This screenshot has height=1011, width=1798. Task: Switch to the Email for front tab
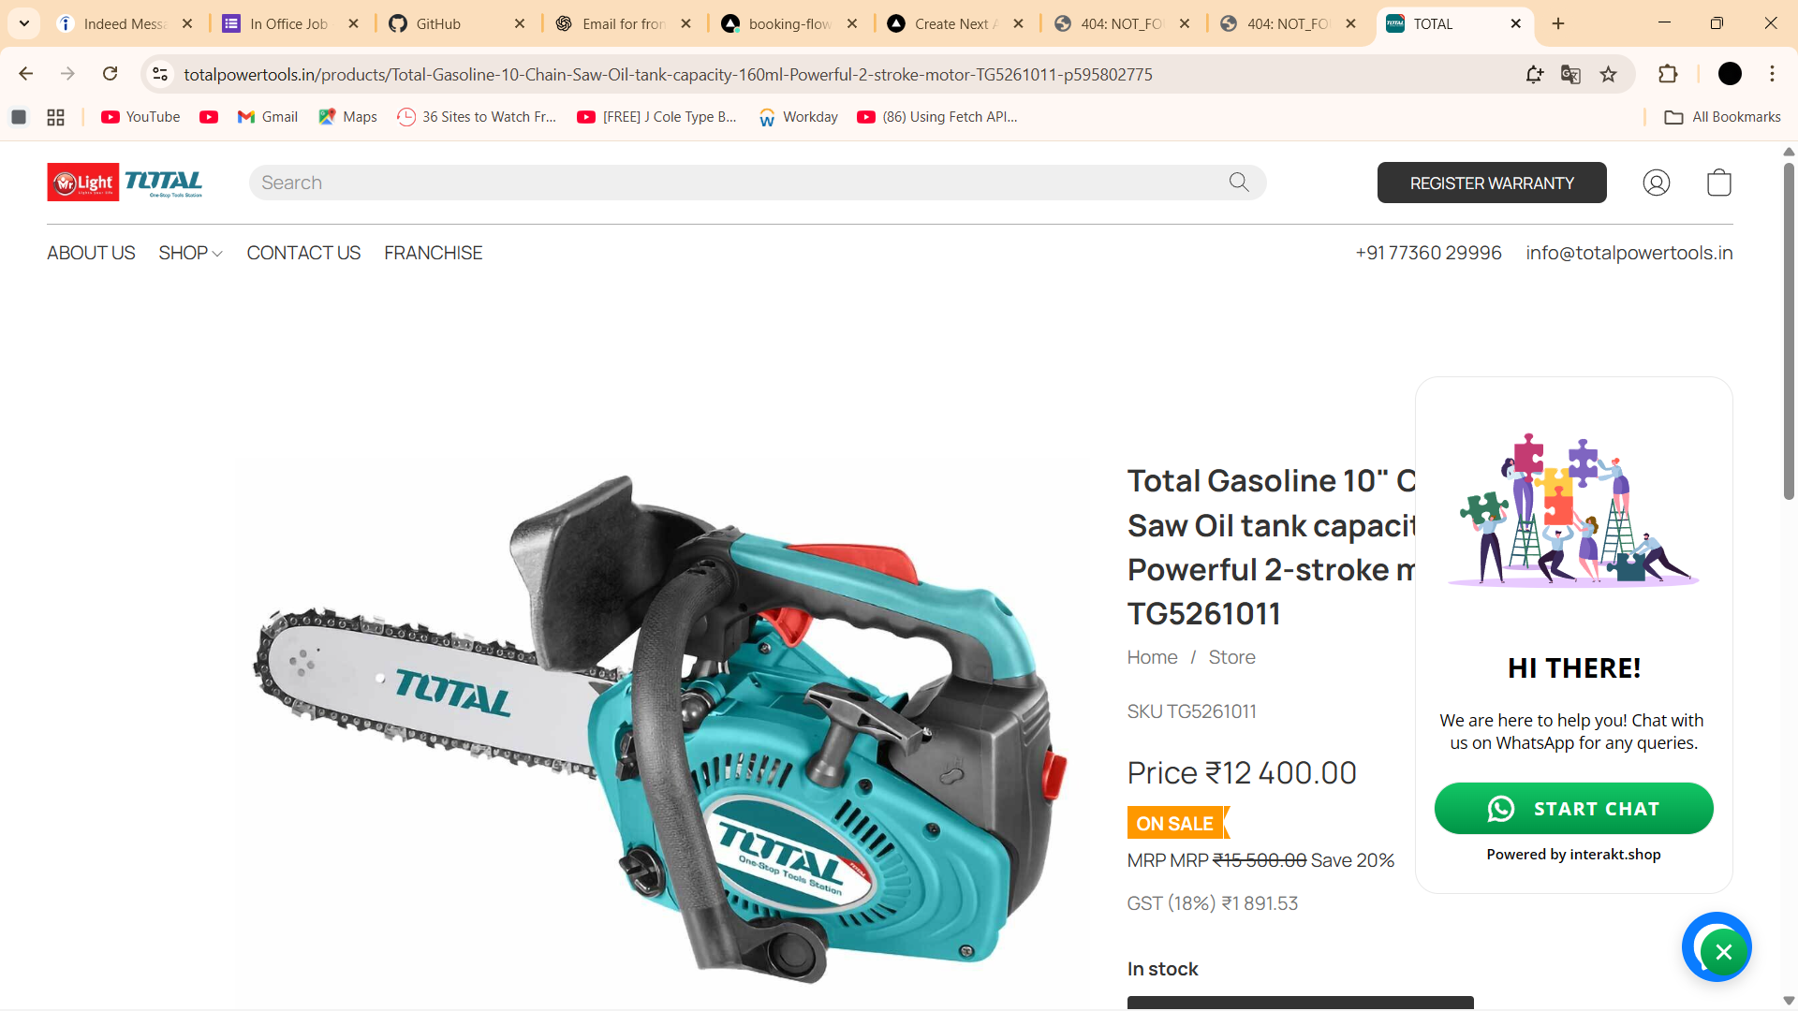click(623, 23)
